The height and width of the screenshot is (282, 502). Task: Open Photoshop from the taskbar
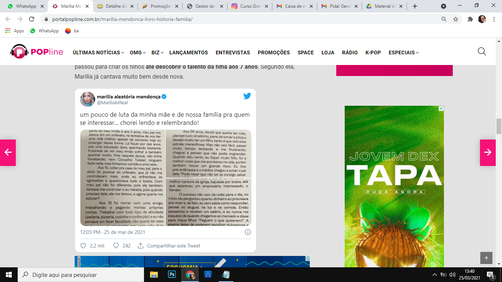point(172,274)
